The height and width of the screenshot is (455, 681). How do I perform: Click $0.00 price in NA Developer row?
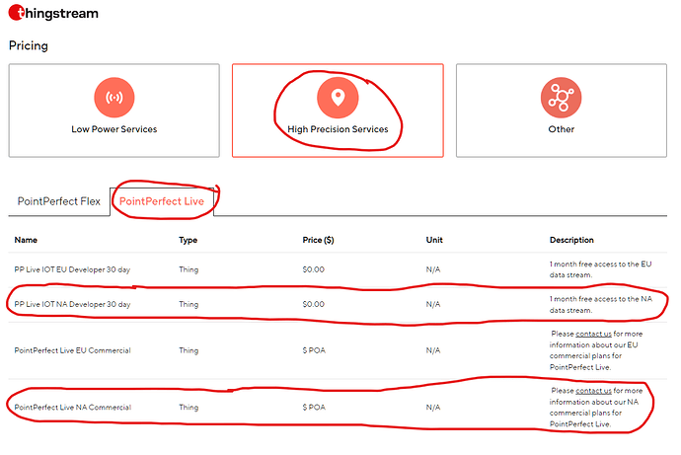[314, 304]
